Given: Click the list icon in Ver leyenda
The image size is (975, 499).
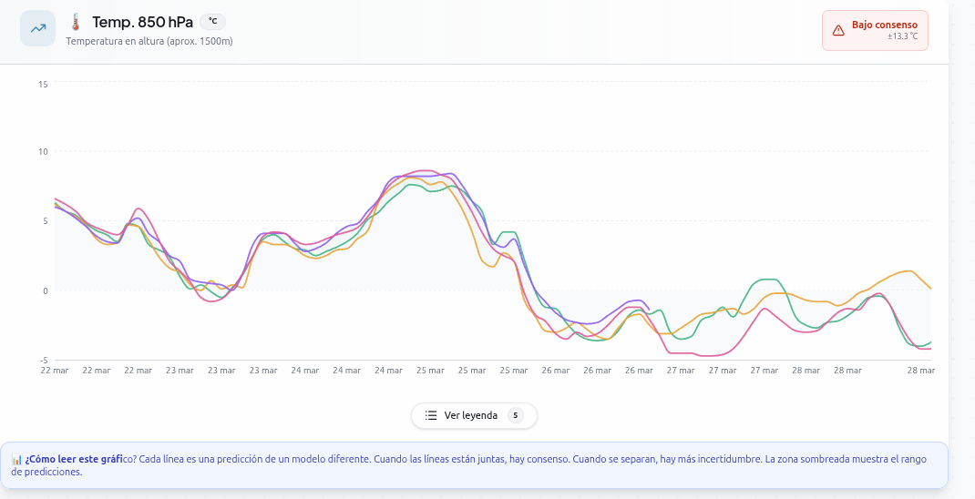Looking at the screenshot, I should coord(431,415).
